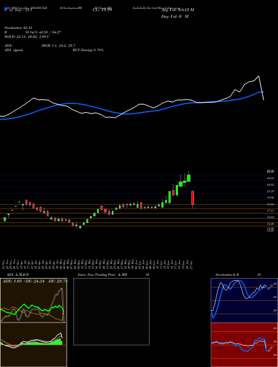Image resolution: width=278 pixels, height=367 pixels.
Task: Open the navy Stochastics chart panel
Action: pyautogui.click(x=244, y=300)
